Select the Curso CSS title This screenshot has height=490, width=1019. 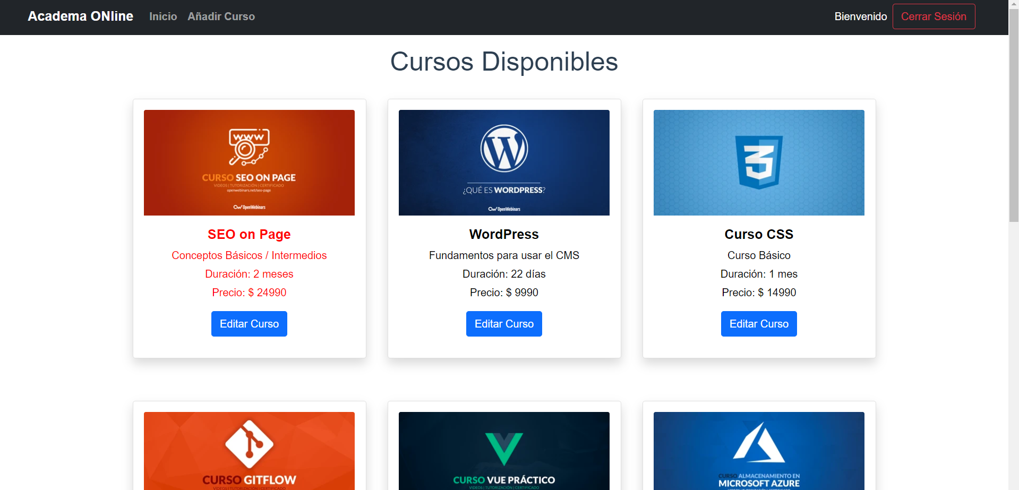[x=759, y=234]
